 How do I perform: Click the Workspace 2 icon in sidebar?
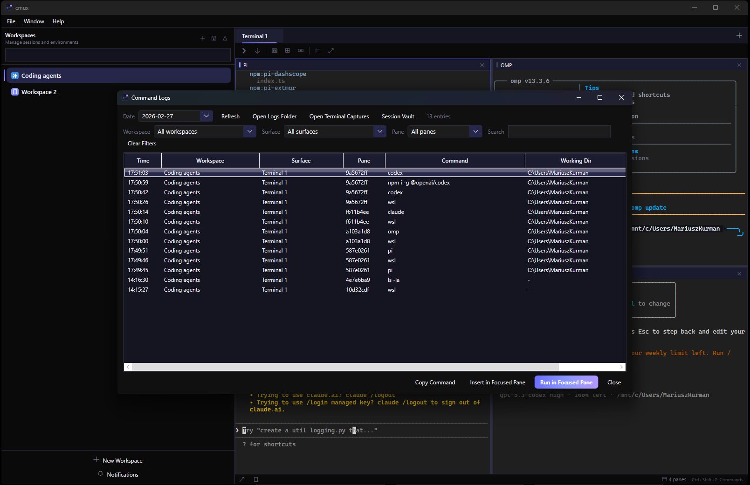click(x=15, y=92)
